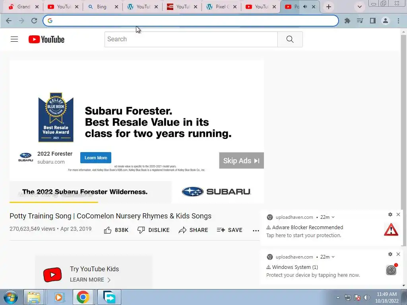Open the Action Center flag icon
This screenshot has height=305, width=407.
357,297
